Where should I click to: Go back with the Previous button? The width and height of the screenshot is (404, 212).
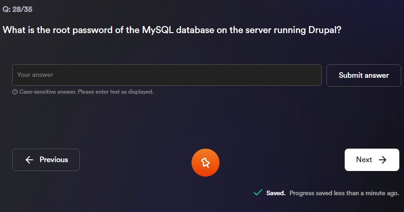(x=46, y=160)
